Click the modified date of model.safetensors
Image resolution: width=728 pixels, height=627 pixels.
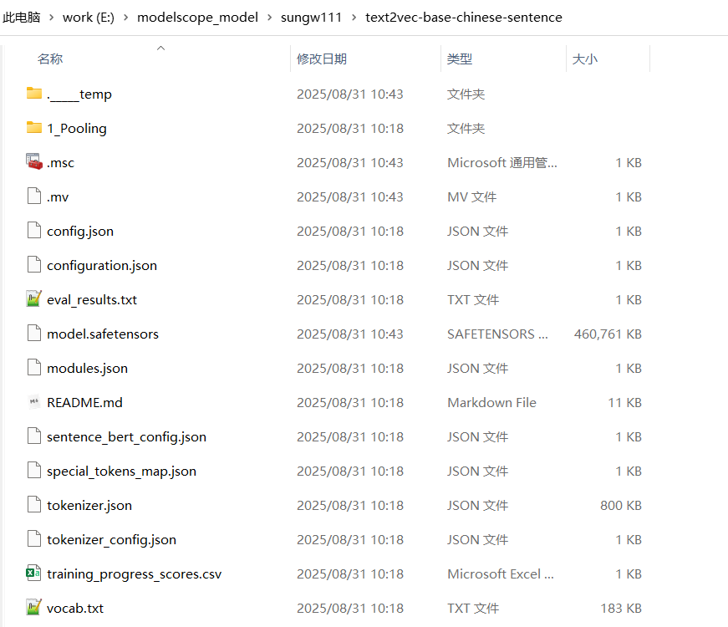350,334
